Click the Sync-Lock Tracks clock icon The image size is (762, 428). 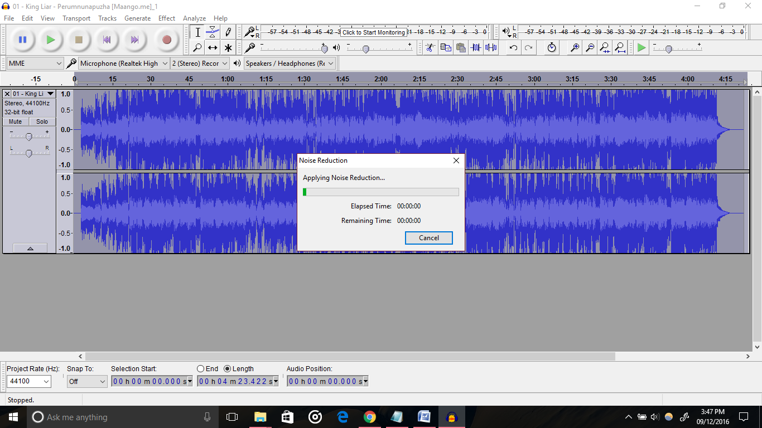point(552,48)
